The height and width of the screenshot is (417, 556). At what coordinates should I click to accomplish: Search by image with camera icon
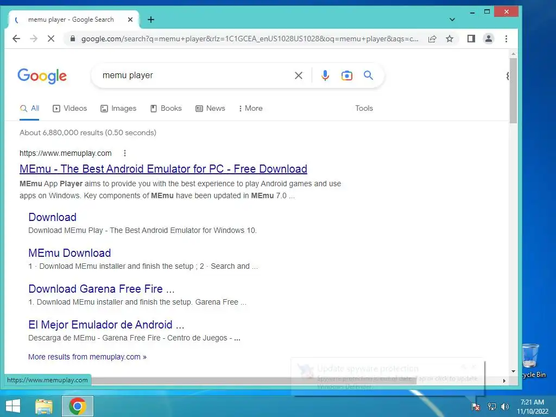(347, 75)
